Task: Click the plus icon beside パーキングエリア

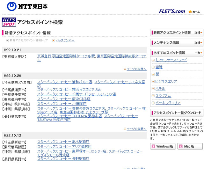Action: tap(153, 103)
